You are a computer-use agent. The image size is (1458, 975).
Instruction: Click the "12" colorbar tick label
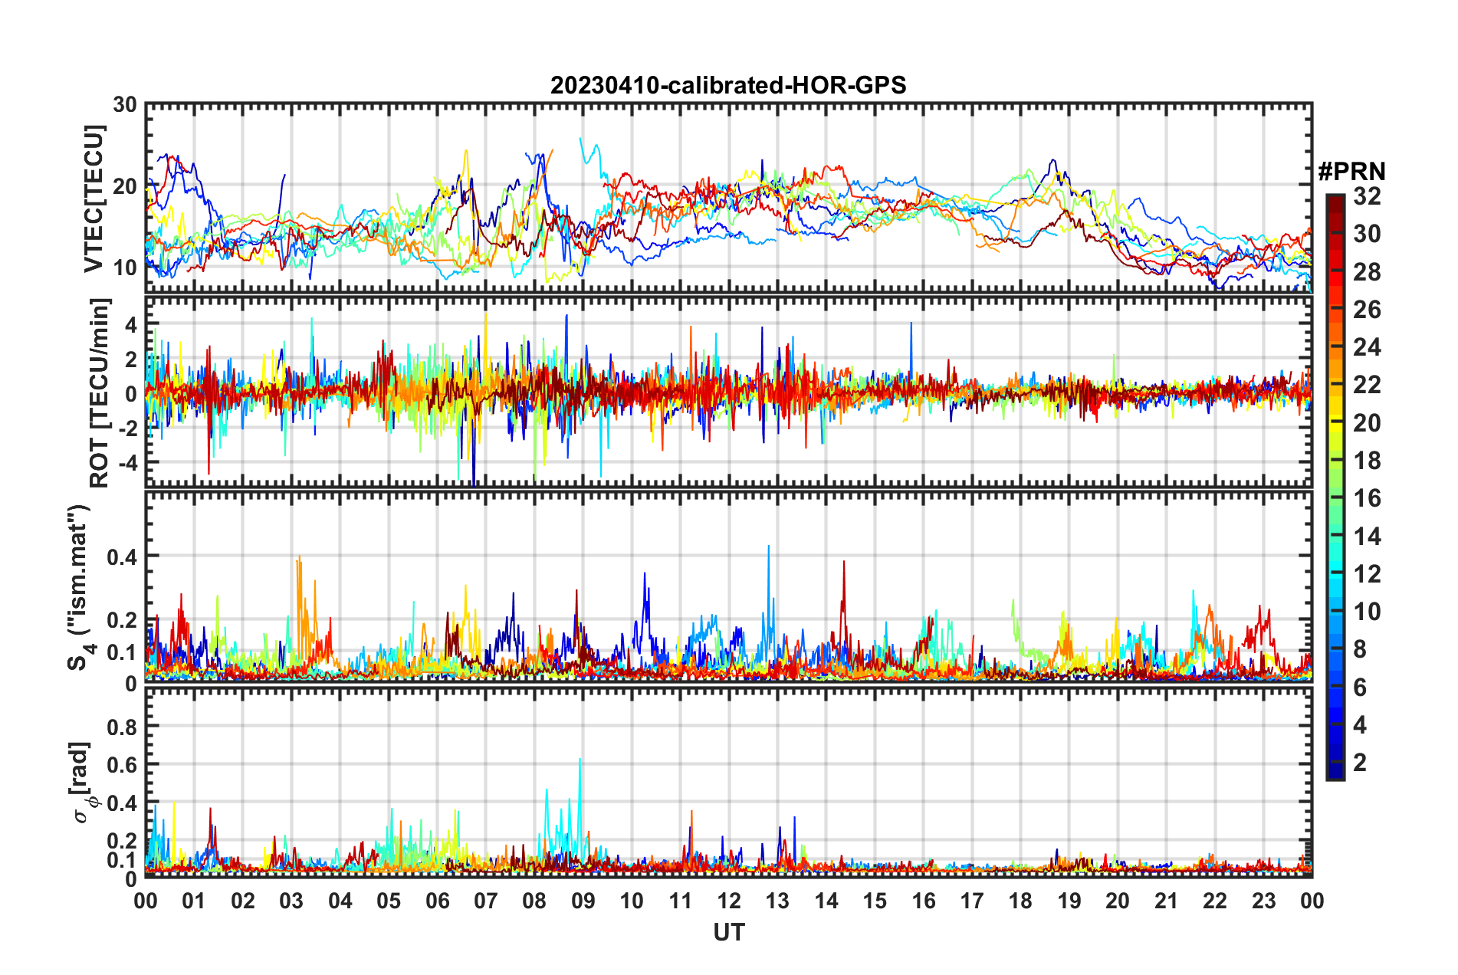[x=1368, y=574]
